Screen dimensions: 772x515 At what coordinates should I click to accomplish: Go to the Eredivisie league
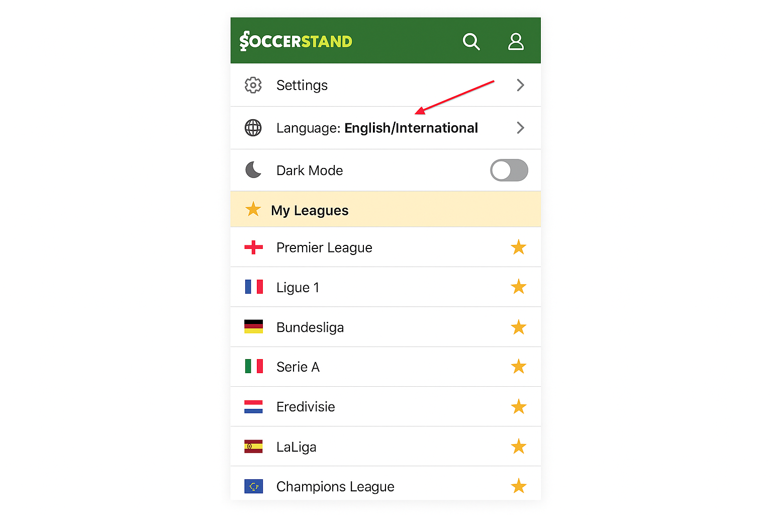[306, 407]
